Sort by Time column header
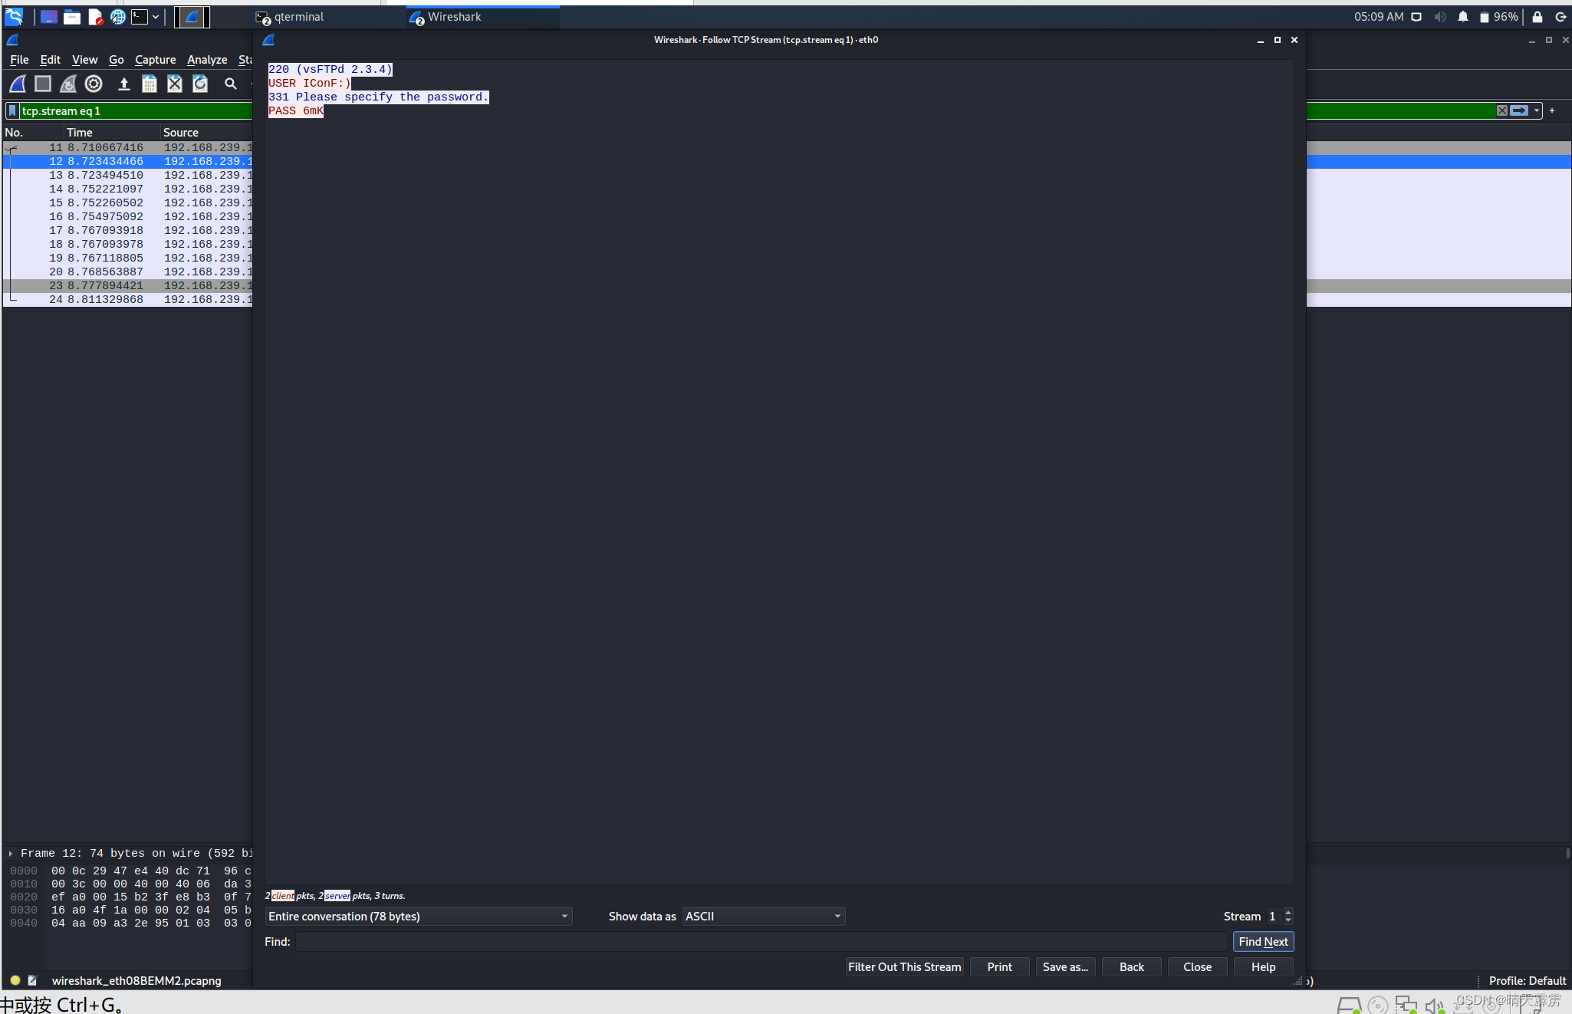Image resolution: width=1572 pixels, height=1014 pixels. pyautogui.click(x=112, y=132)
